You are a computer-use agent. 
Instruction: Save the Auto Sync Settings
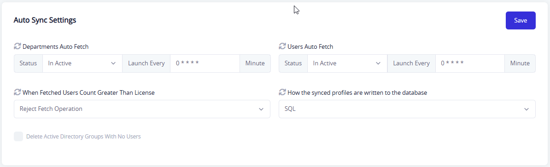click(521, 20)
